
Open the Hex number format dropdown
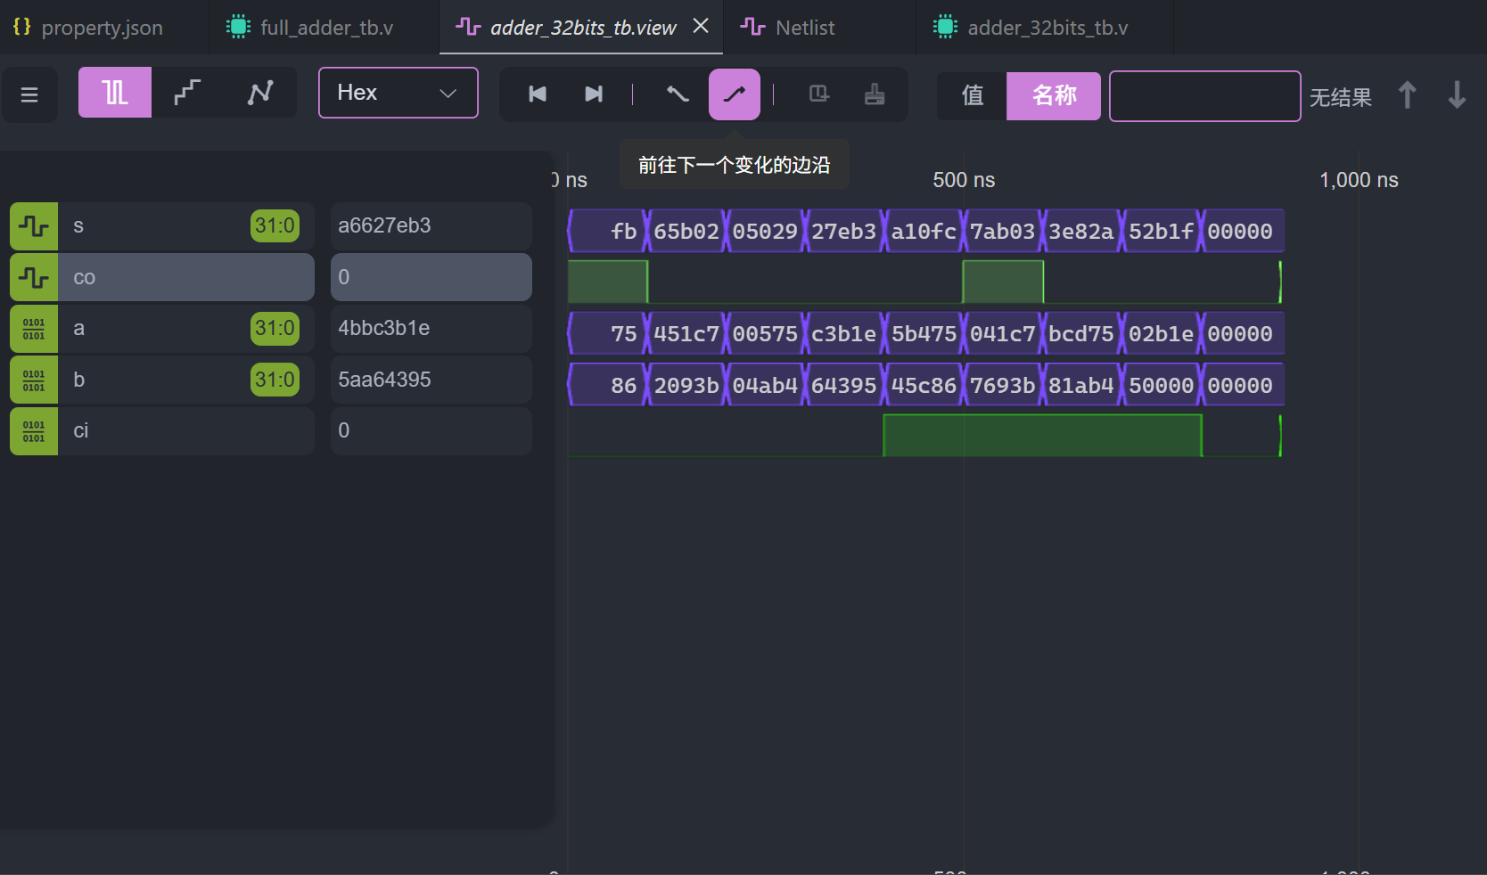398,93
